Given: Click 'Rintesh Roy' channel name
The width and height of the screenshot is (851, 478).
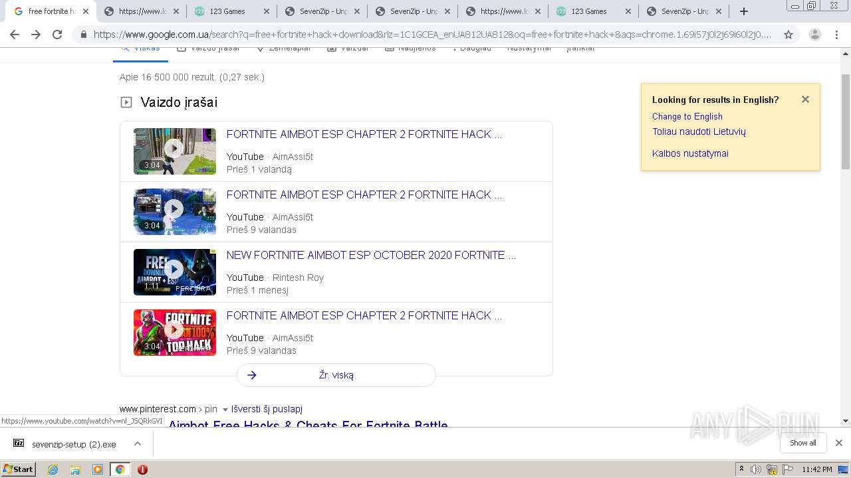Looking at the screenshot, I should [x=298, y=278].
